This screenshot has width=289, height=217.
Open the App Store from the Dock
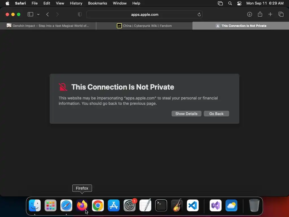114,205
